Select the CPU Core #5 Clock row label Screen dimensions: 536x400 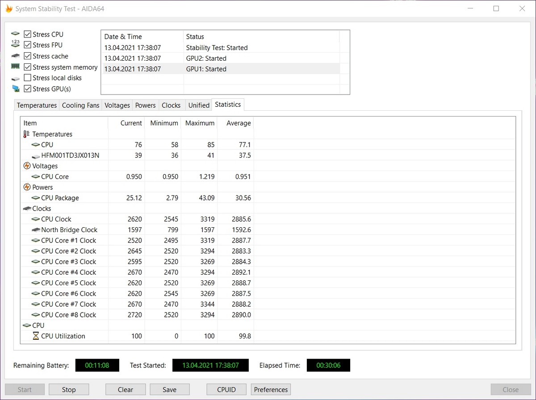click(x=68, y=283)
